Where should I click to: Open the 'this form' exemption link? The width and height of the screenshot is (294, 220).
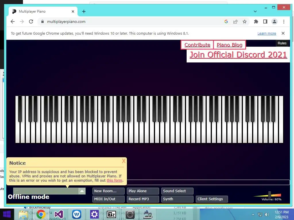(x=114, y=180)
